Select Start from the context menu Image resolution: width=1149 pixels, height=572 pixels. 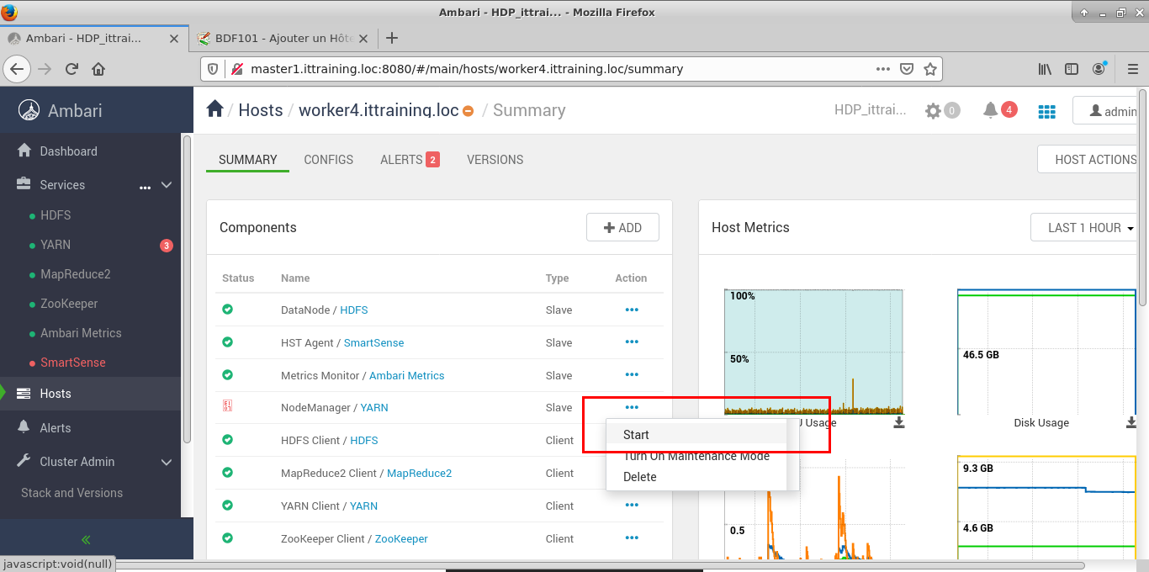pyautogui.click(x=636, y=435)
